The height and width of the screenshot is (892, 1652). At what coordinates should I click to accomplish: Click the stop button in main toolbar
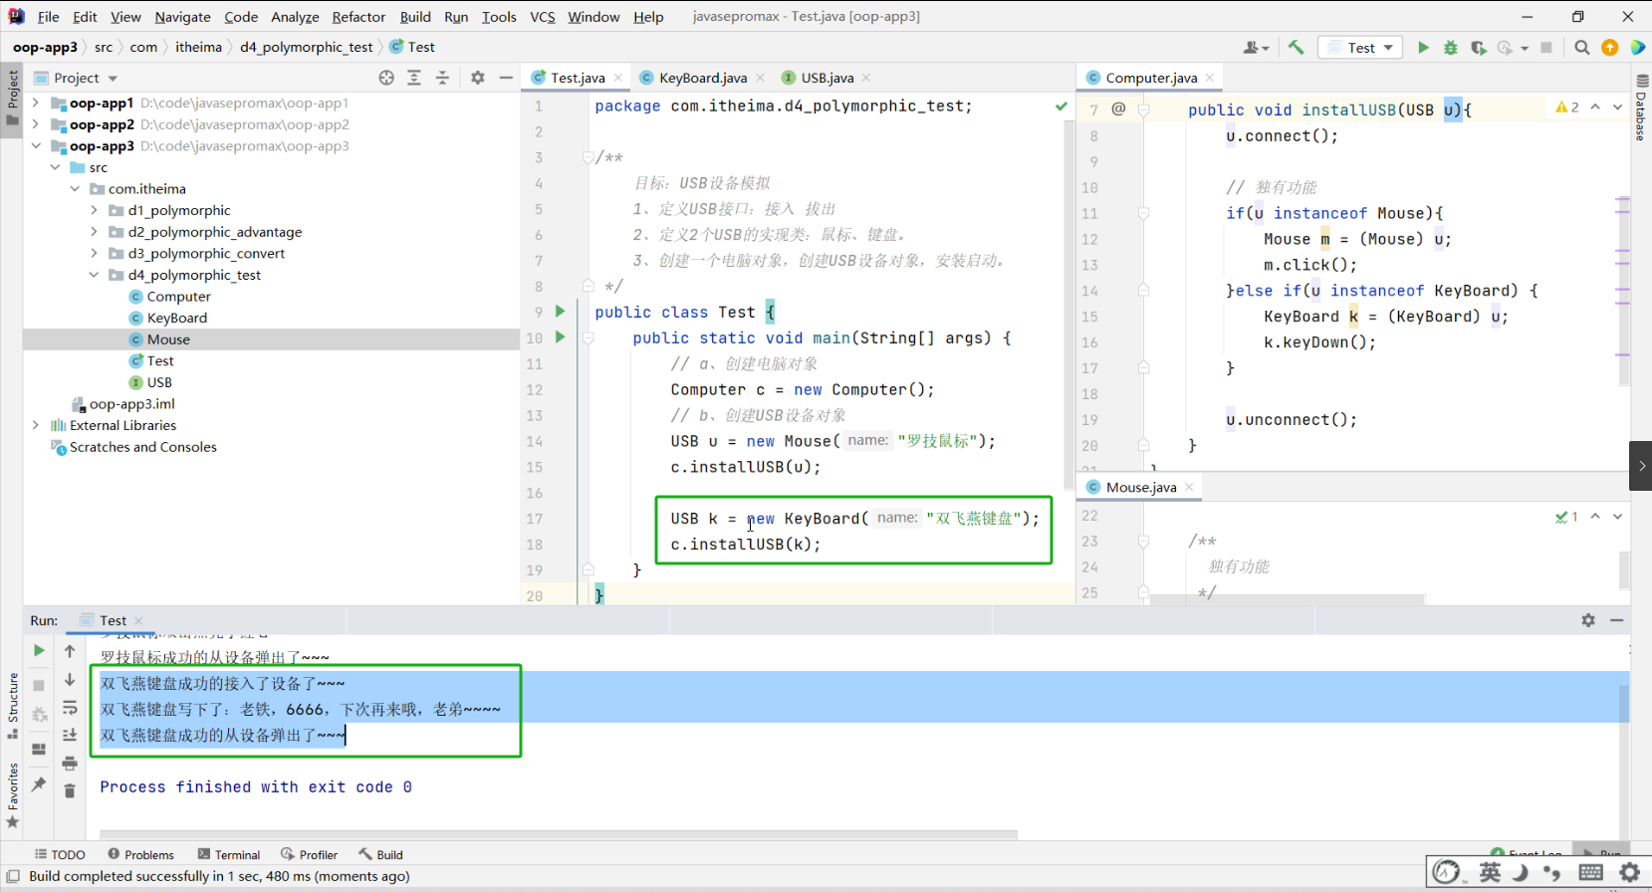(x=1546, y=48)
